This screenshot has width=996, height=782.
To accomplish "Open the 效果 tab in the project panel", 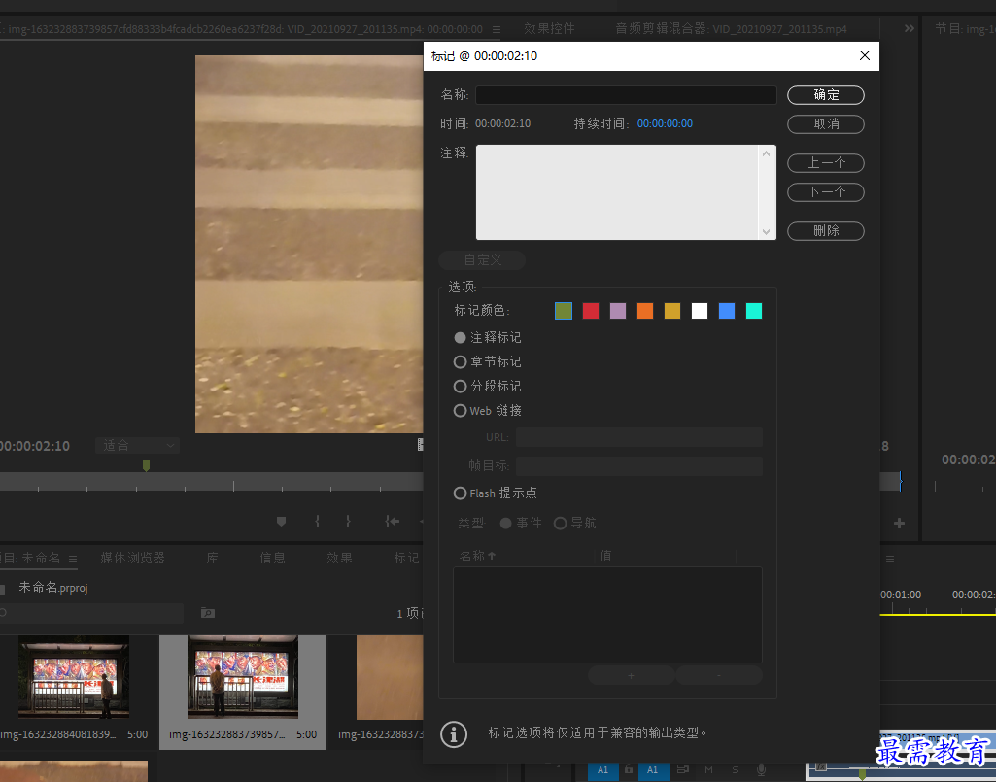I will (x=339, y=558).
